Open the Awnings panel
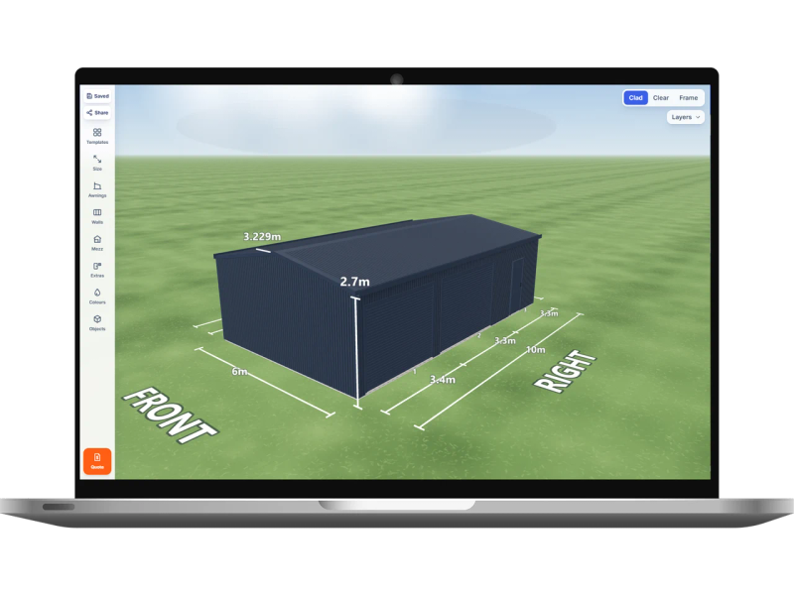 pos(97,189)
